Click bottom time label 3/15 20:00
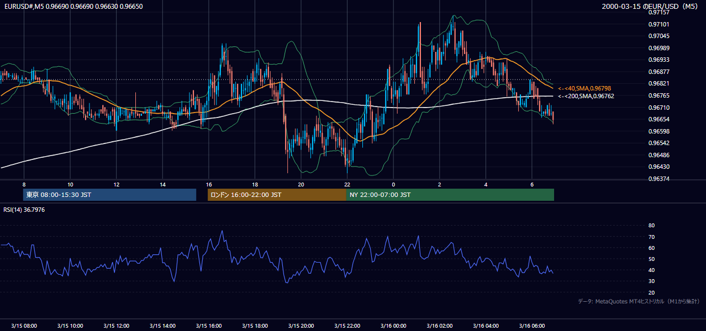Screen dimensions: 706x331 point(301,326)
